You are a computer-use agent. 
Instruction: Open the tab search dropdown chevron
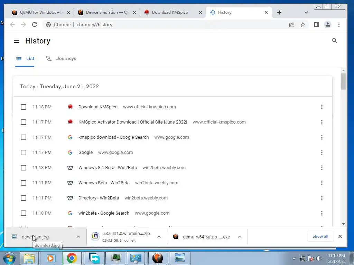pos(306,12)
